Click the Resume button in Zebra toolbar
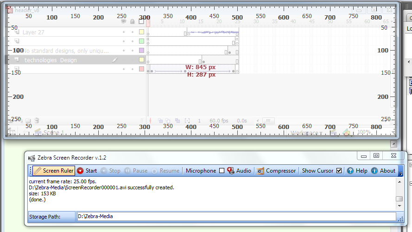The width and height of the screenshot is (412, 232). [x=165, y=171]
